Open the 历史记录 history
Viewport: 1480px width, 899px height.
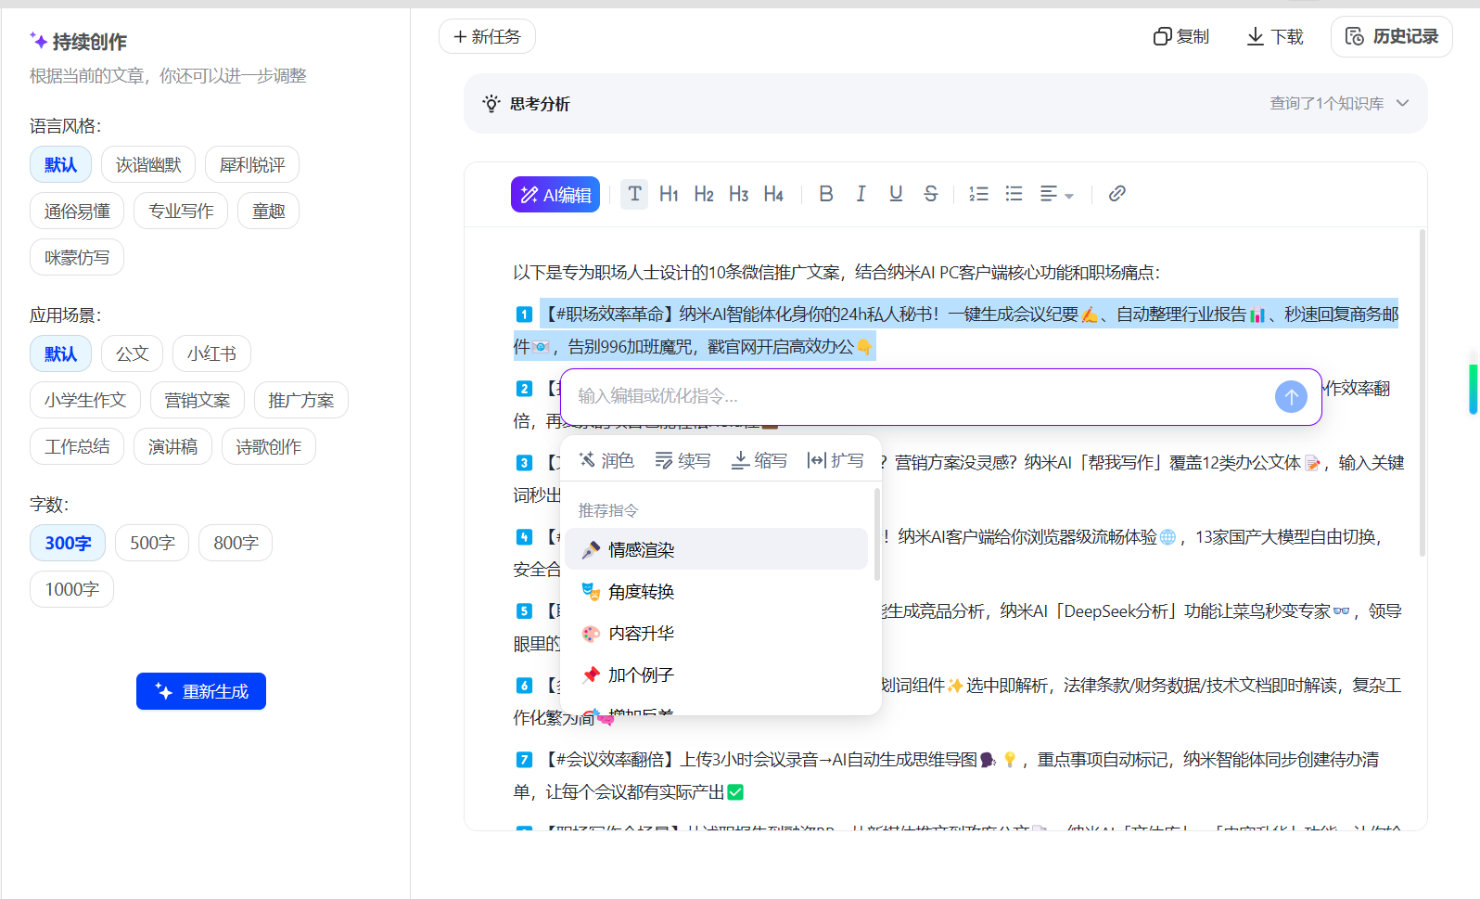(x=1392, y=37)
